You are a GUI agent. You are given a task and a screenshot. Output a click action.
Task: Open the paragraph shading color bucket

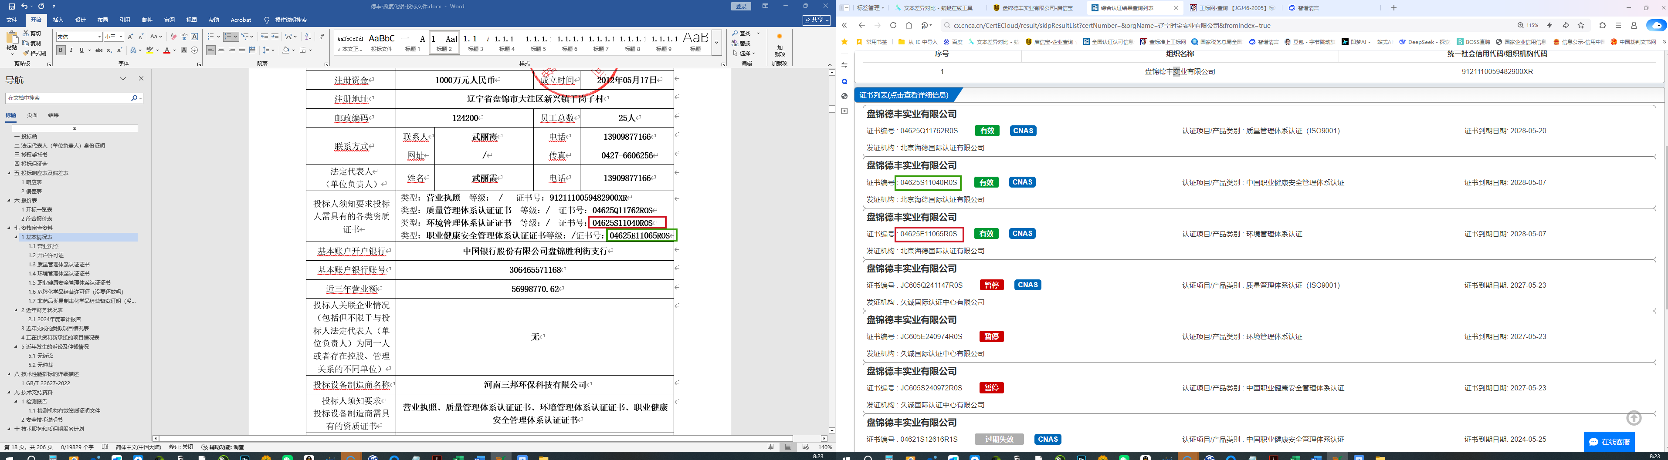click(285, 50)
